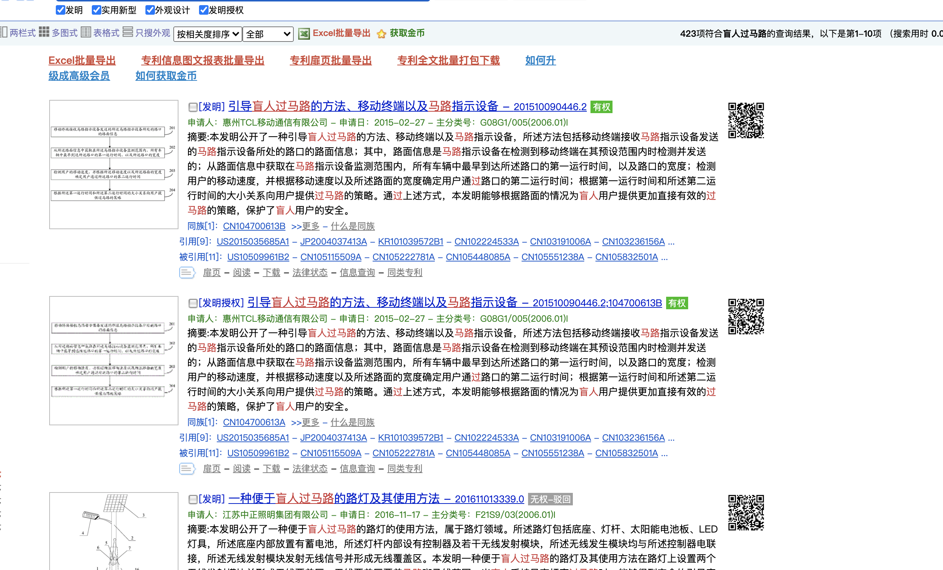The image size is (943, 570).
Task: Open 一种便于盲人过马路的路灯 patent title
Action: pos(376,498)
